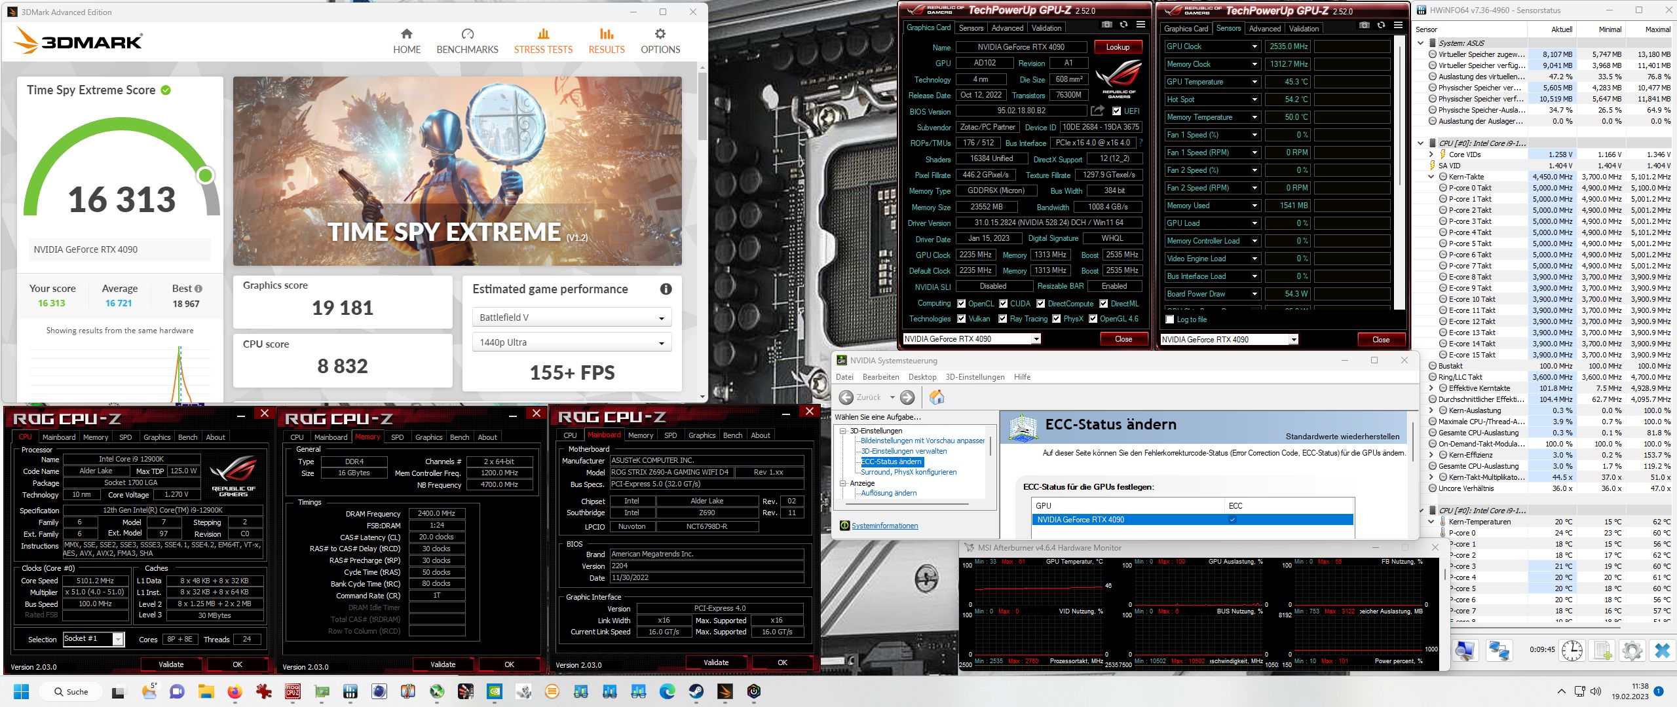Click HWiNFO summary monitor-magnifier icon

point(1465,650)
